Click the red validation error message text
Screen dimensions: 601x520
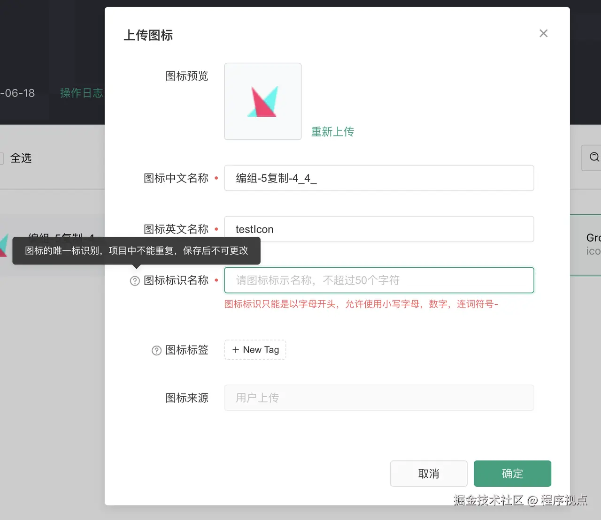coord(361,304)
